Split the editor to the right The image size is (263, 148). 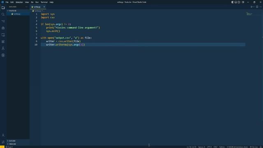(x=257, y=7)
